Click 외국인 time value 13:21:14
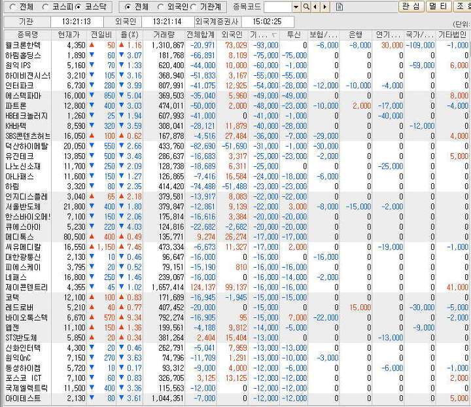The height and width of the screenshot is (407, 471). (x=167, y=22)
